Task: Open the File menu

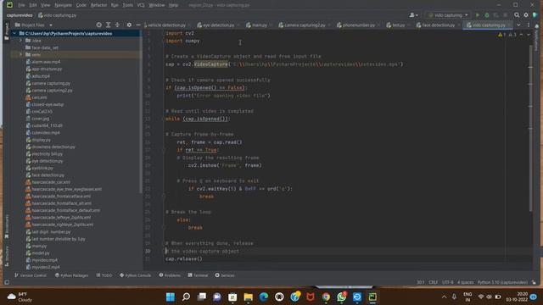Action: pyautogui.click(x=21, y=5)
